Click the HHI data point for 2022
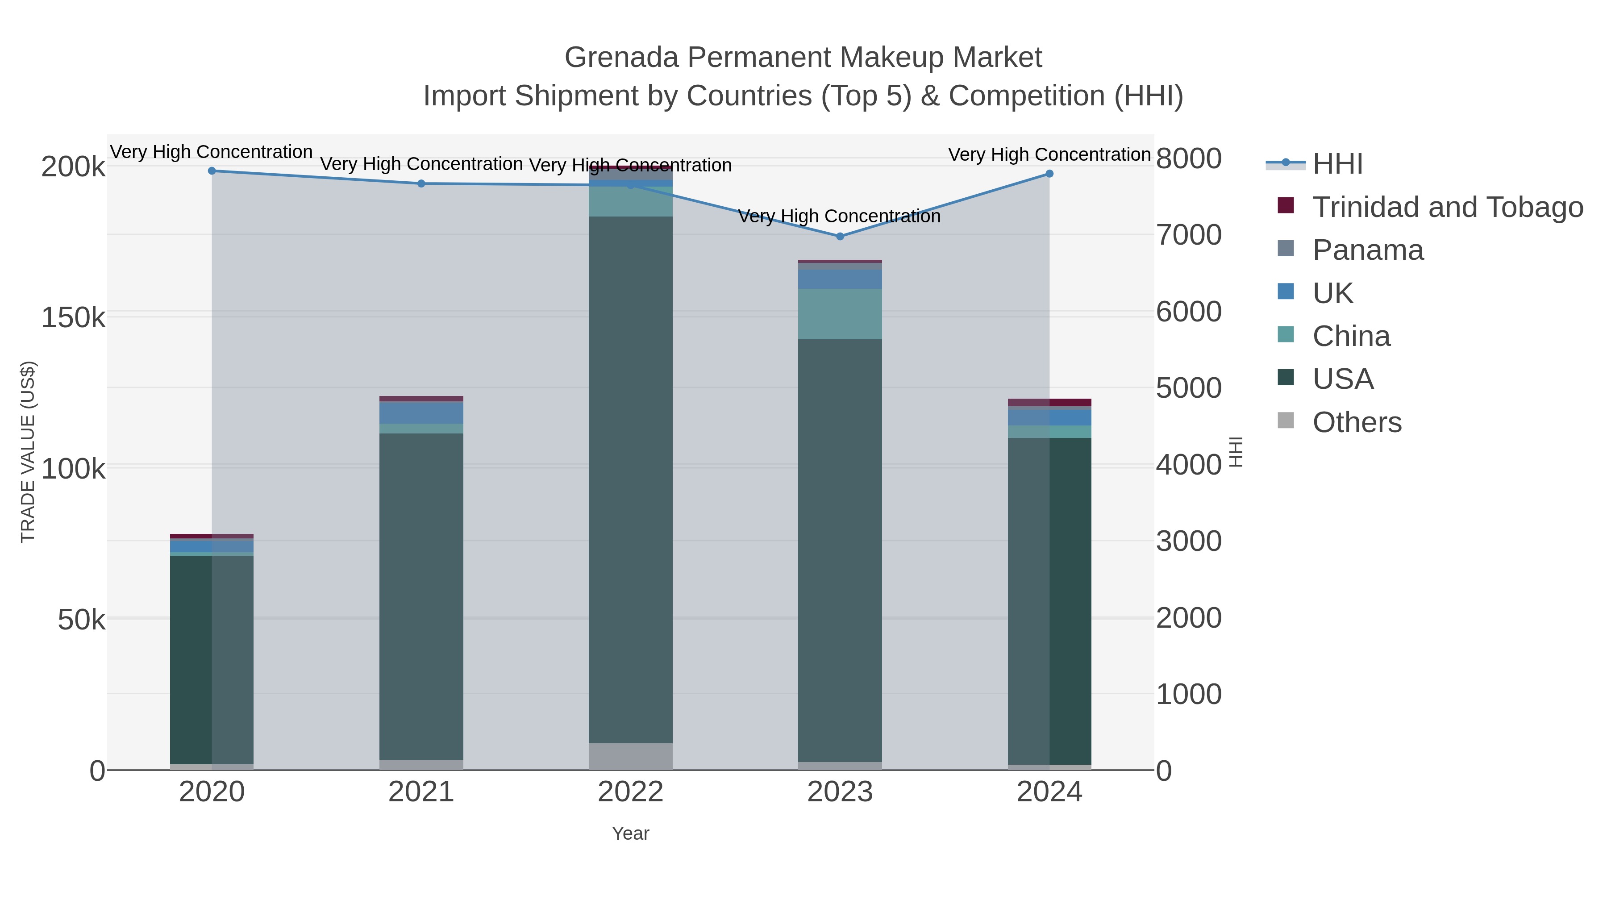 pyautogui.click(x=631, y=185)
